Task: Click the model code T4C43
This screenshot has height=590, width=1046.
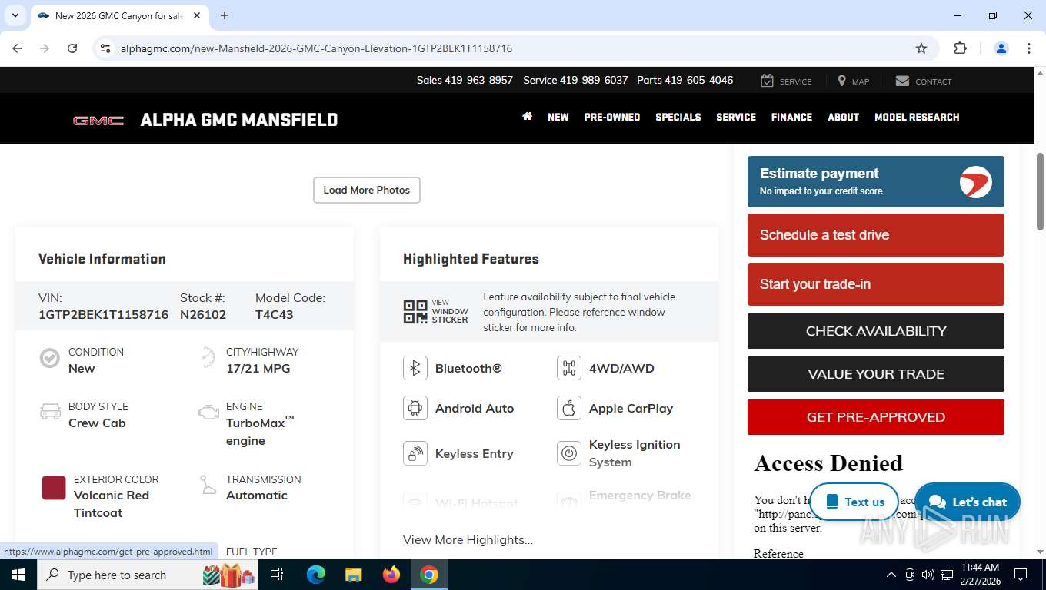Action: [275, 314]
